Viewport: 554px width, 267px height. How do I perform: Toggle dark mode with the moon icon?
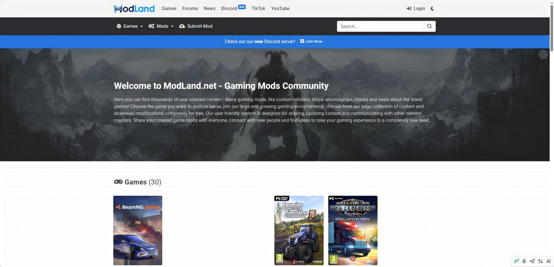[x=432, y=9]
